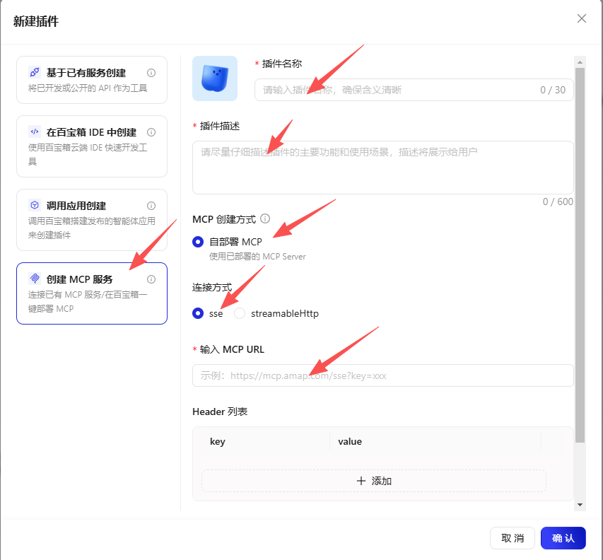
Task: Click the code icon of 在百宝箱 IDE 中创建
Action: 35,132
